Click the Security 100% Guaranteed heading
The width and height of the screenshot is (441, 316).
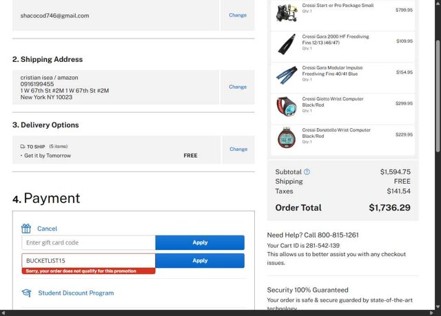(x=308, y=290)
